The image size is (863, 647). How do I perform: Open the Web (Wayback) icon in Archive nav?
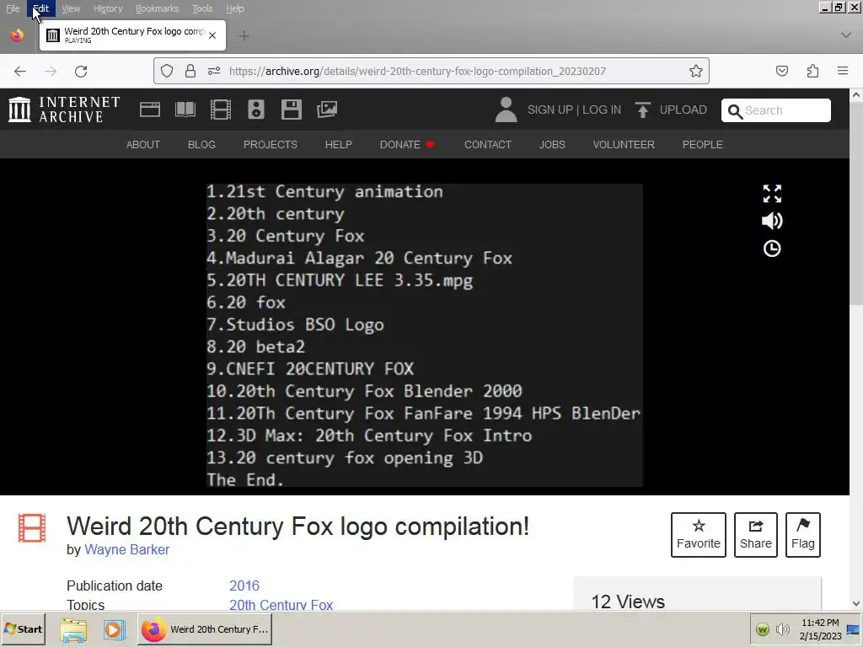pos(150,110)
